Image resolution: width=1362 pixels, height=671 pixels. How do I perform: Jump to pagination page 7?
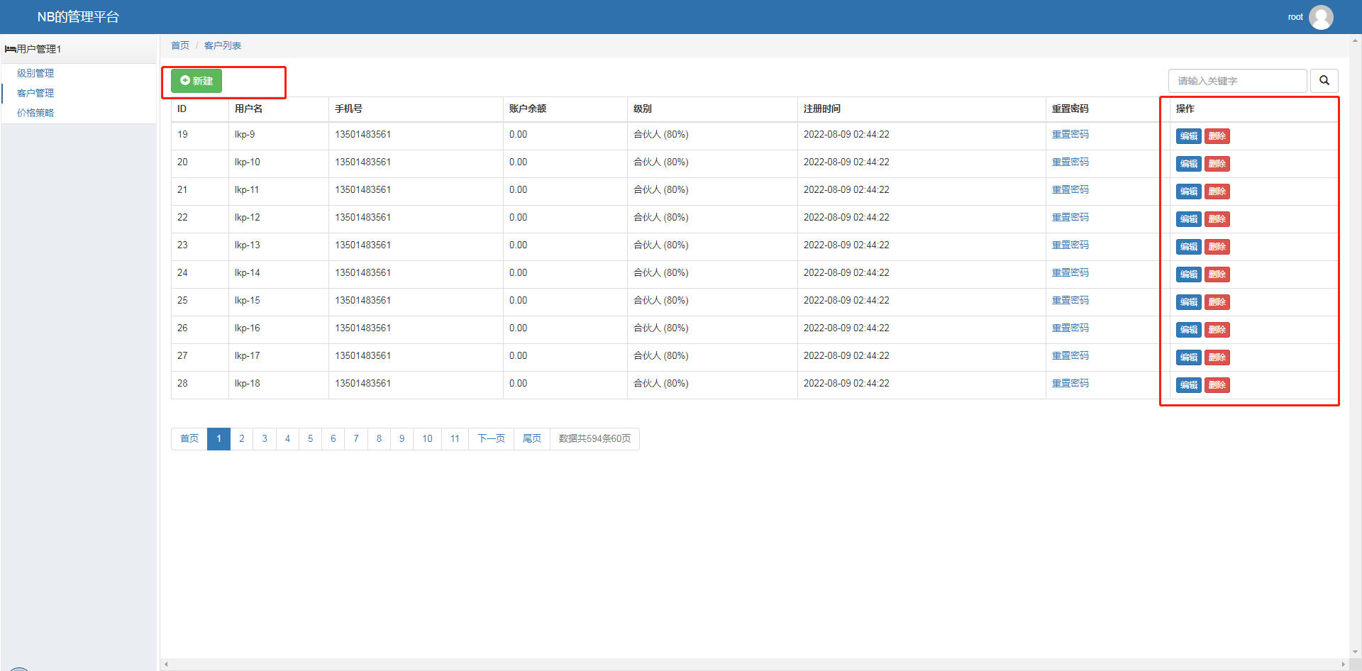click(356, 438)
